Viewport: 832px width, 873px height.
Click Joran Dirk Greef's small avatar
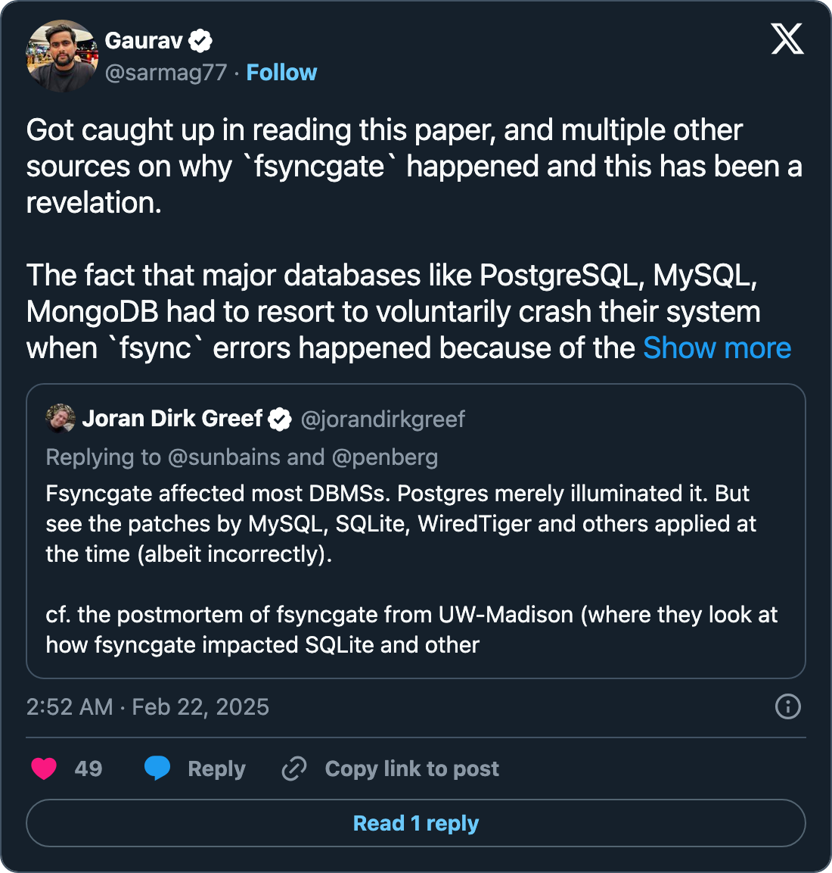[x=61, y=419]
